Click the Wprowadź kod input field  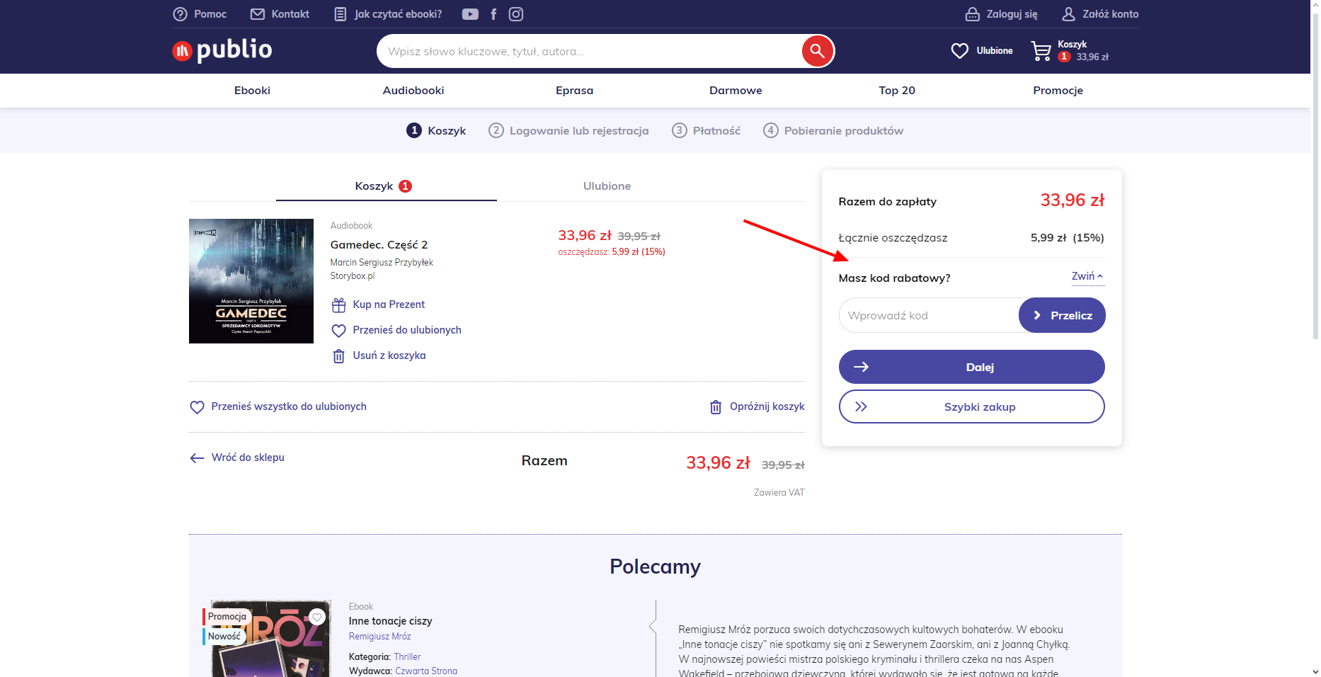click(929, 316)
